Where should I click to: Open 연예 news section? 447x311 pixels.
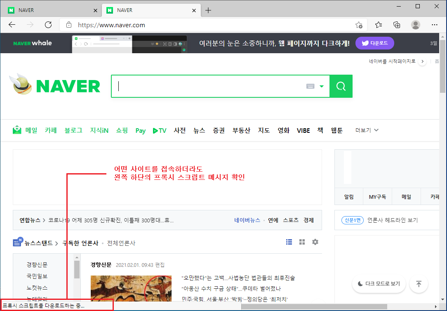273,220
